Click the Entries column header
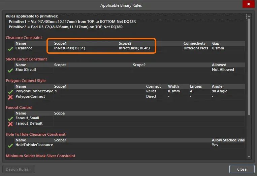This screenshot has width=257, height=176. click(196, 86)
